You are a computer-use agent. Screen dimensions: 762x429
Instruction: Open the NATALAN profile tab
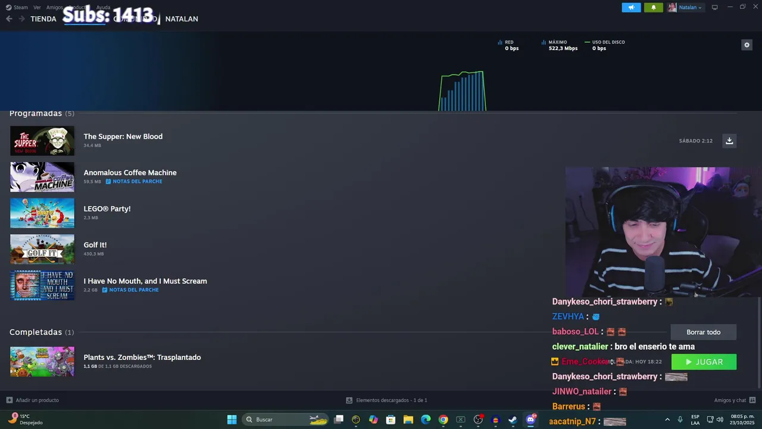182,19
